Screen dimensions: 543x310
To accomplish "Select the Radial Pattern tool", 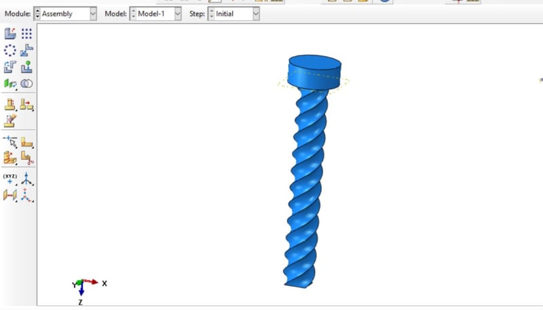I will pos(10,50).
